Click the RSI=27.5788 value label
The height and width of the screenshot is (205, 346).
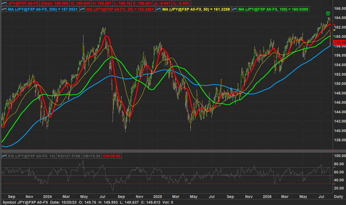click(69, 156)
